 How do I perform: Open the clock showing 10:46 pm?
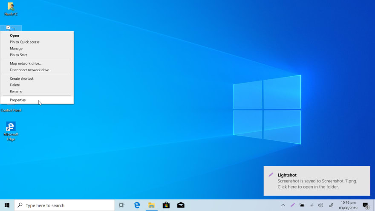point(348,205)
